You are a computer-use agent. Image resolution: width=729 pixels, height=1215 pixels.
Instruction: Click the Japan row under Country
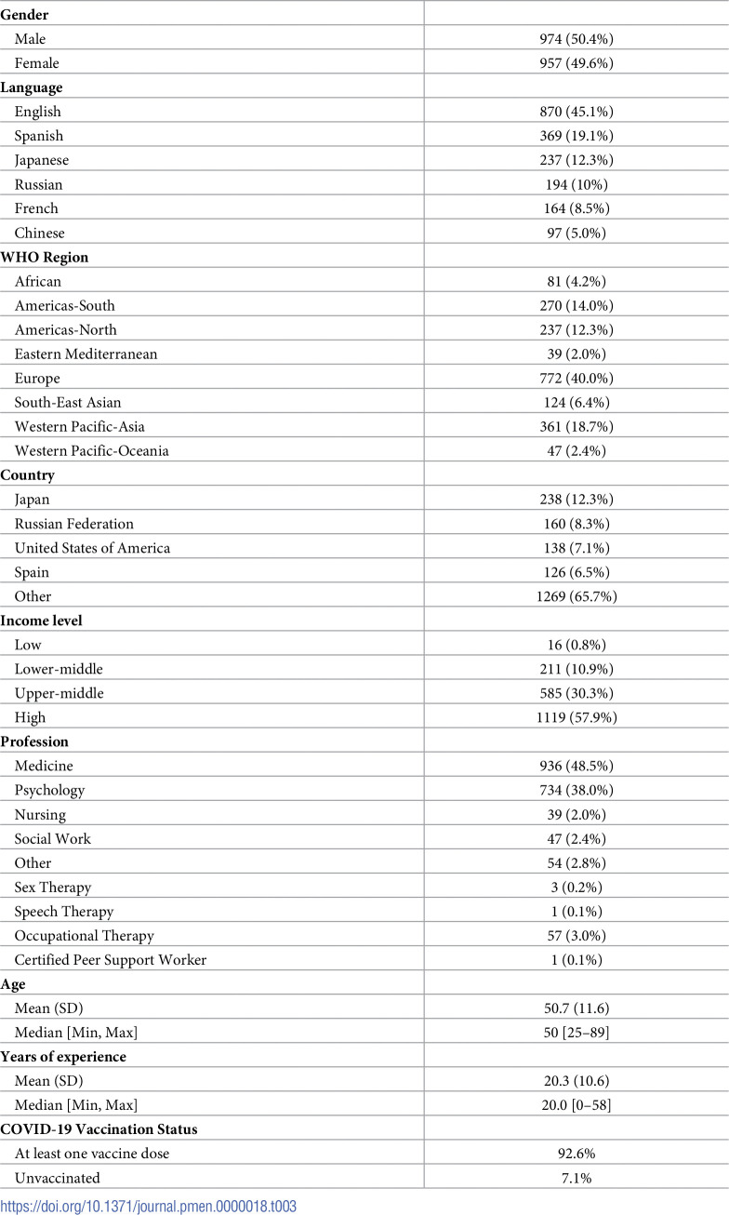point(364,500)
